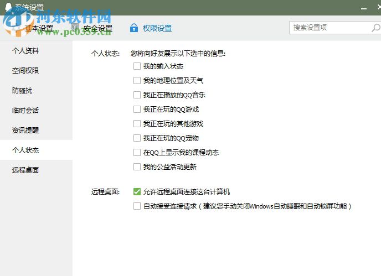Enable 我的地理位置及天气 checkbox
The height and width of the screenshot is (276, 381).
(x=137, y=80)
